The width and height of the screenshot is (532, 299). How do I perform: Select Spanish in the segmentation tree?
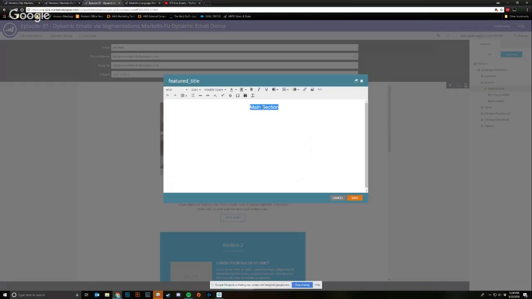(489, 82)
